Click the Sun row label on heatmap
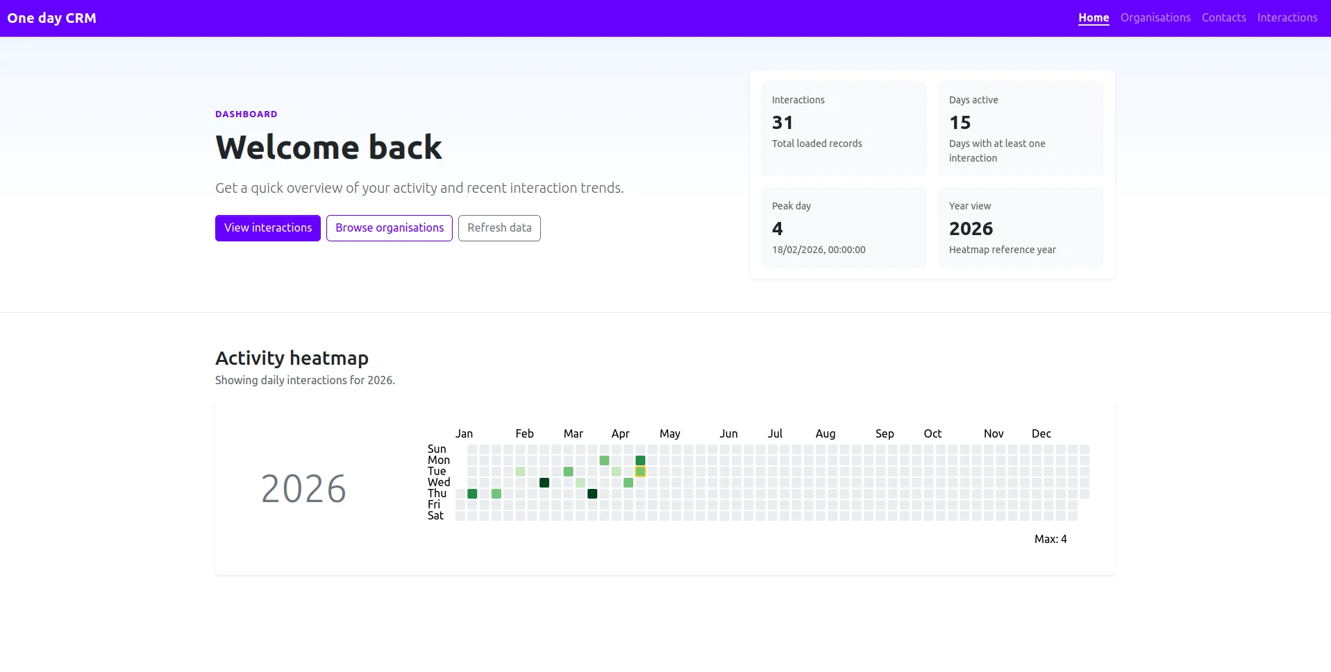Image resolution: width=1331 pixels, height=672 pixels. pyautogui.click(x=437, y=449)
